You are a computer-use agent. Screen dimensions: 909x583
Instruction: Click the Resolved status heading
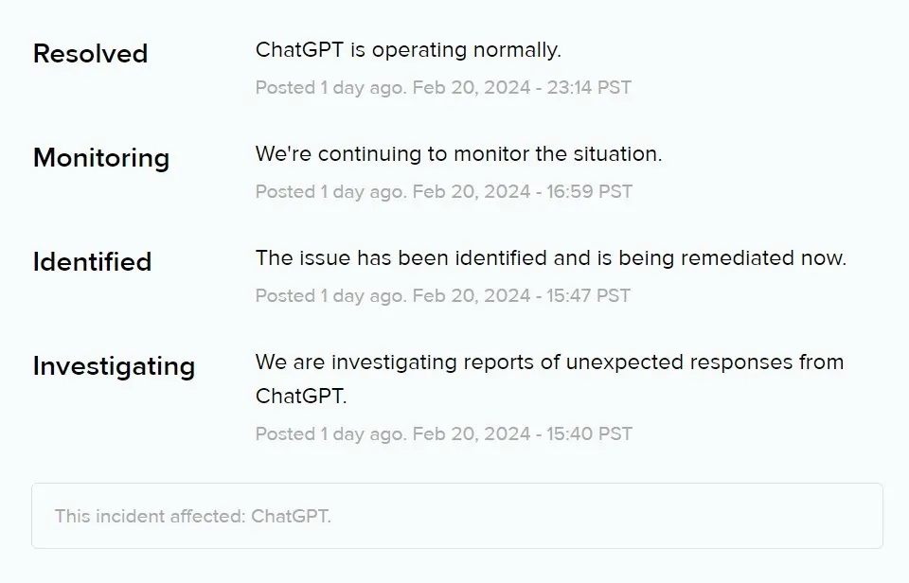click(90, 54)
